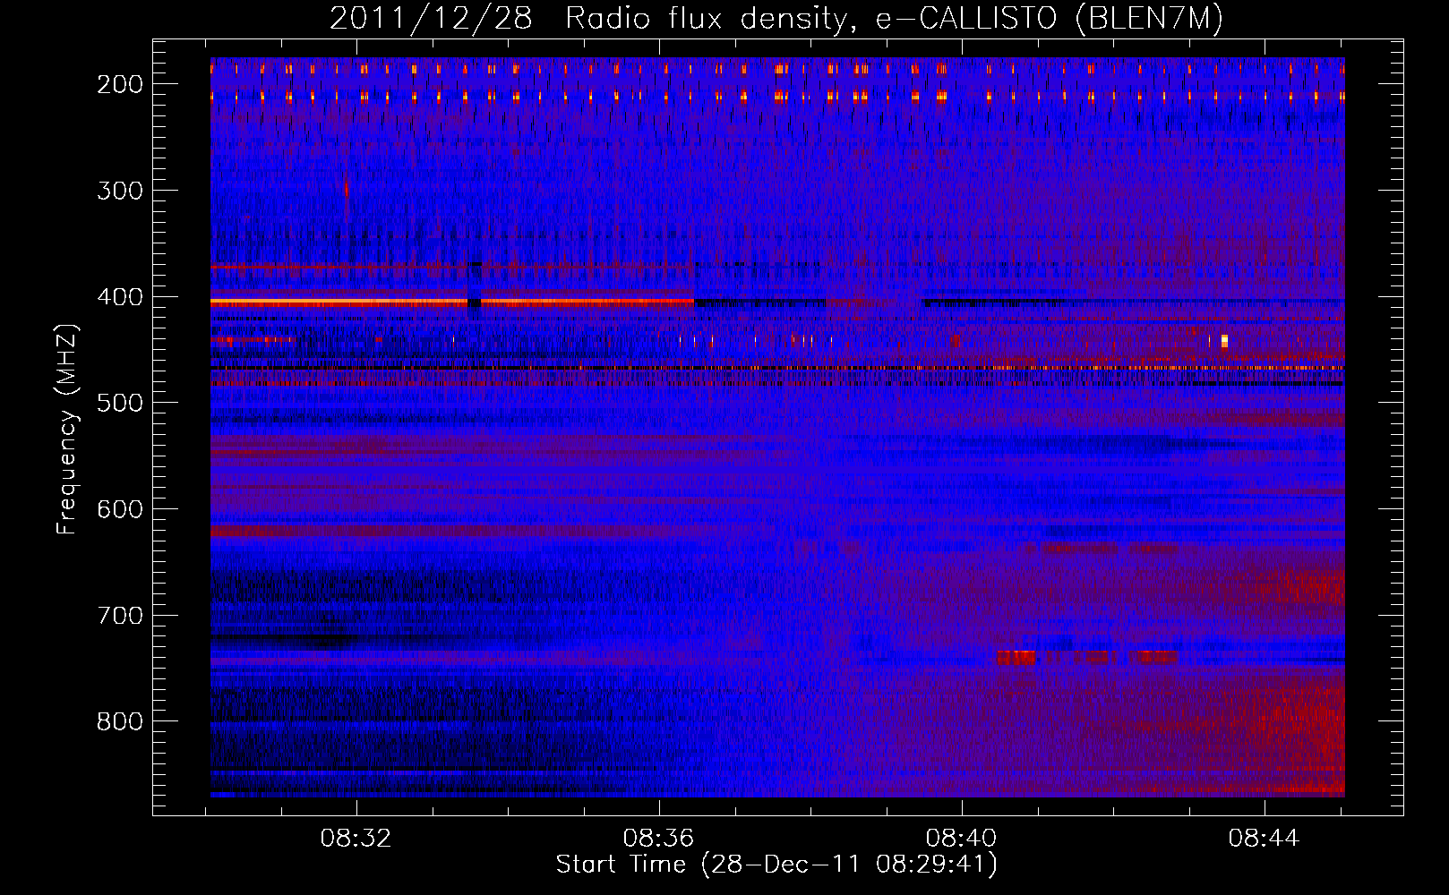
Task: Click the 08:32 time axis label
Action: coord(356,839)
